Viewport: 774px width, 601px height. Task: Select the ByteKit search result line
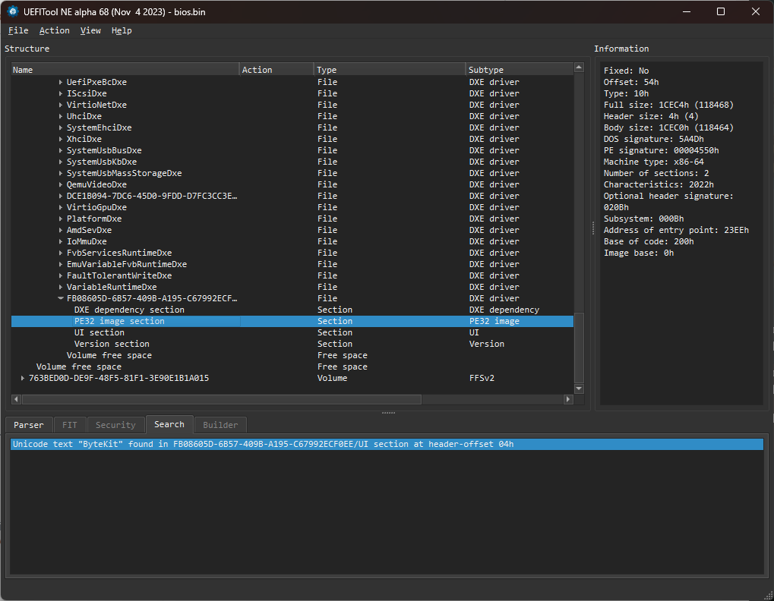tap(262, 444)
